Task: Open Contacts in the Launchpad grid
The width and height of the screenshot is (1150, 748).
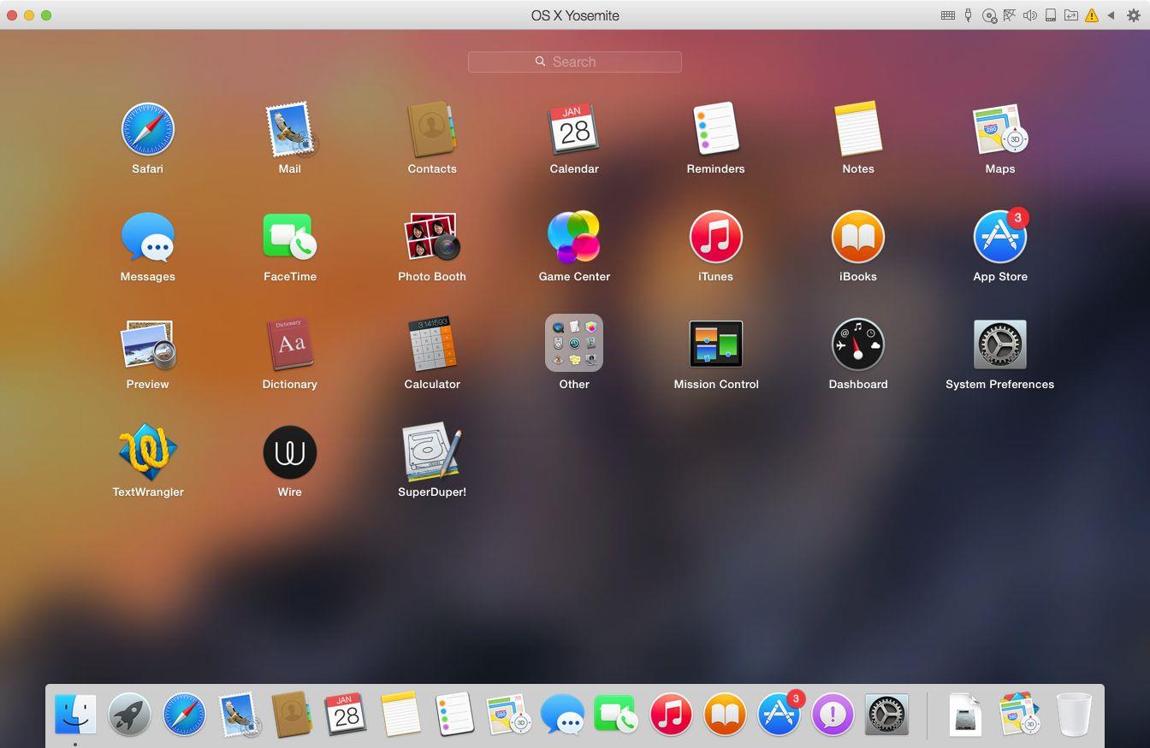Action: point(431,130)
